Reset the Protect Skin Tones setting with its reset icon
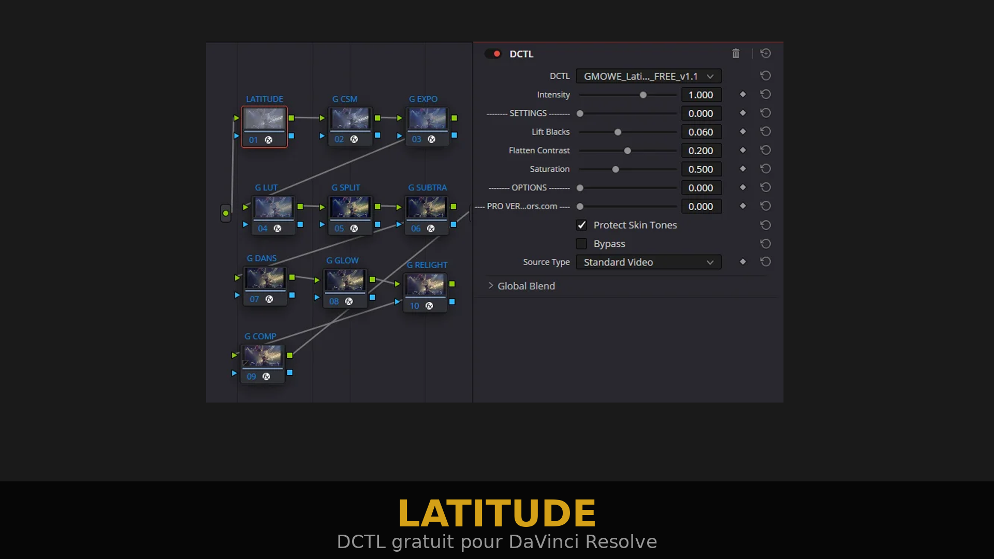This screenshot has height=559, width=994. (x=766, y=225)
